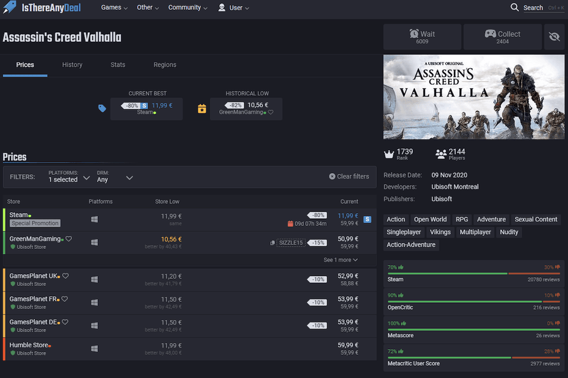Switch to the History tab
This screenshot has height=378, width=568.
click(x=72, y=65)
